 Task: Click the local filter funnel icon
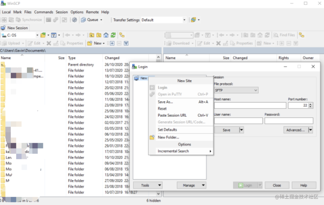point(54,35)
